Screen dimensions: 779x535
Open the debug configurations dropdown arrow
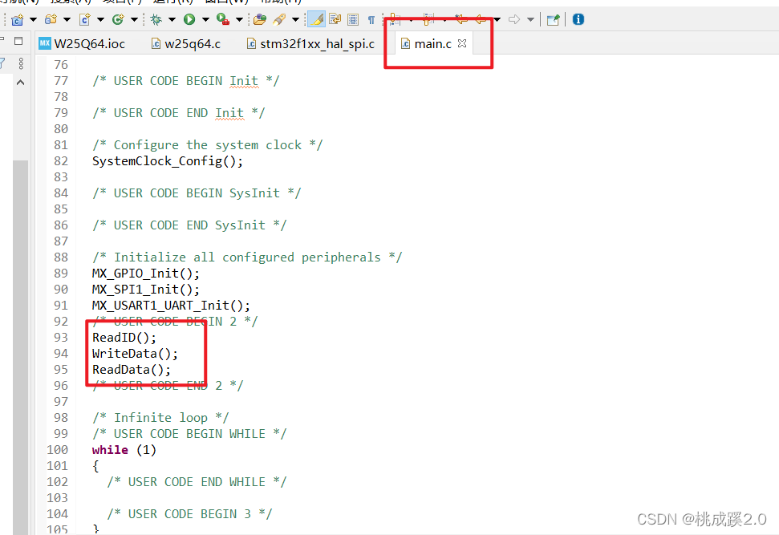172,20
